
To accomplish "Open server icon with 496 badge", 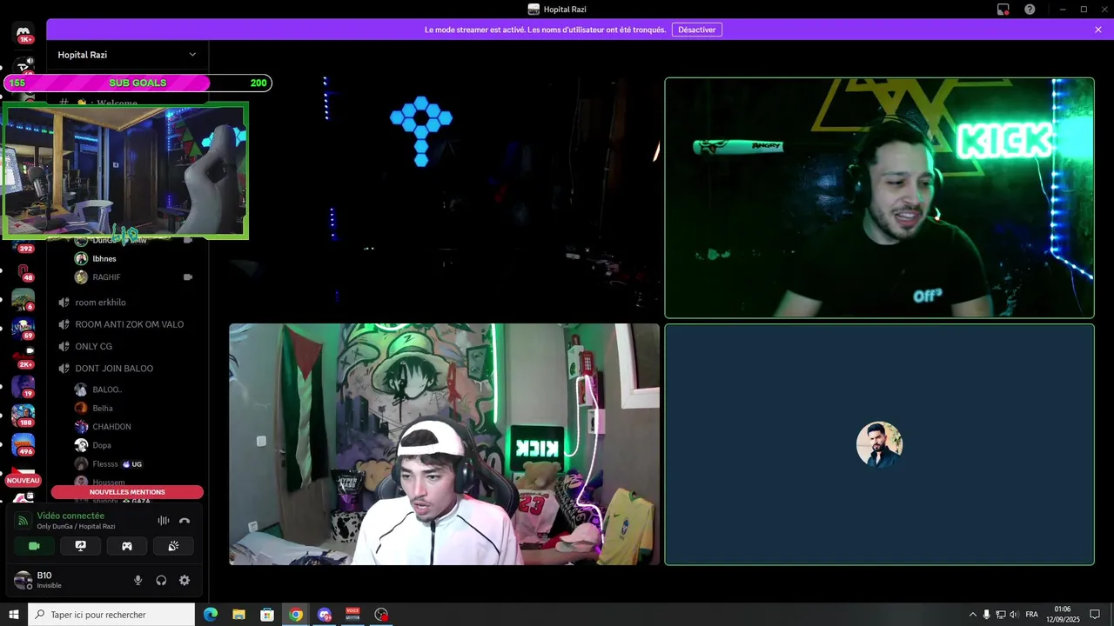I will pyautogui.click(x=23, y=444).
